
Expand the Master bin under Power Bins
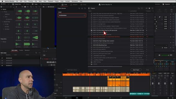click(x=1, y=42)
